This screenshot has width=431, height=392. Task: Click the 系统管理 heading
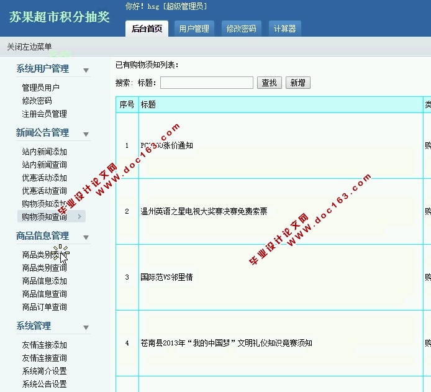click(x=34, y=326)
